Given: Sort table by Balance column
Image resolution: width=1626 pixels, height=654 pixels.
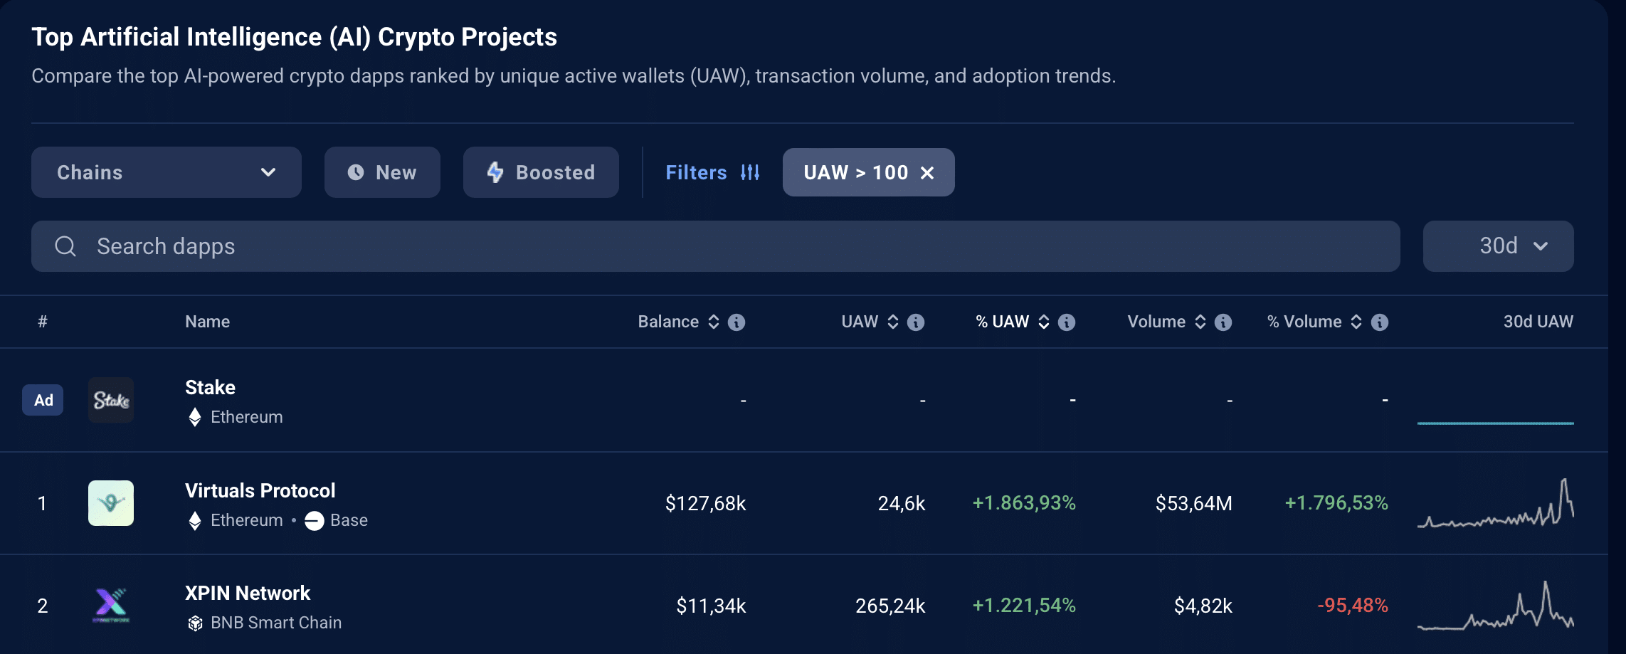Looking at the screenshot, I should pyautogui.click(x=714, y=322).
